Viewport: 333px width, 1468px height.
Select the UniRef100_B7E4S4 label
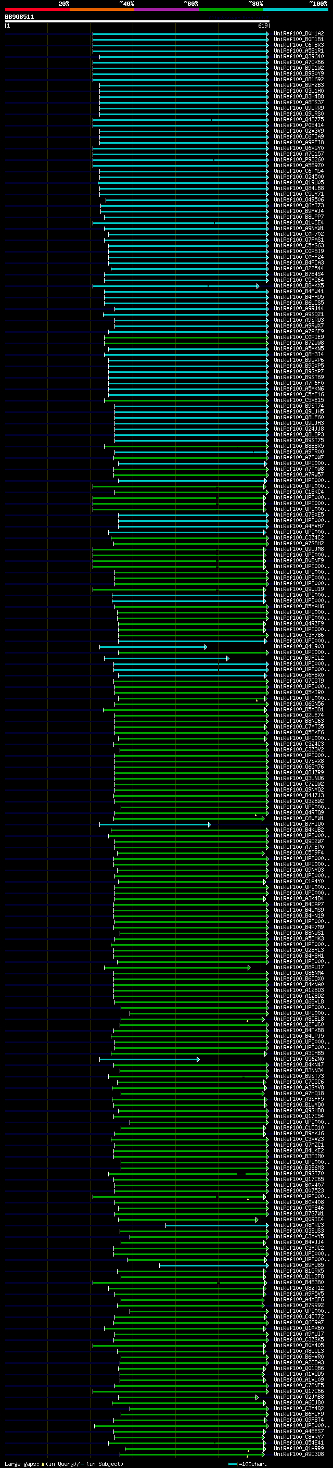click(299, 274)
